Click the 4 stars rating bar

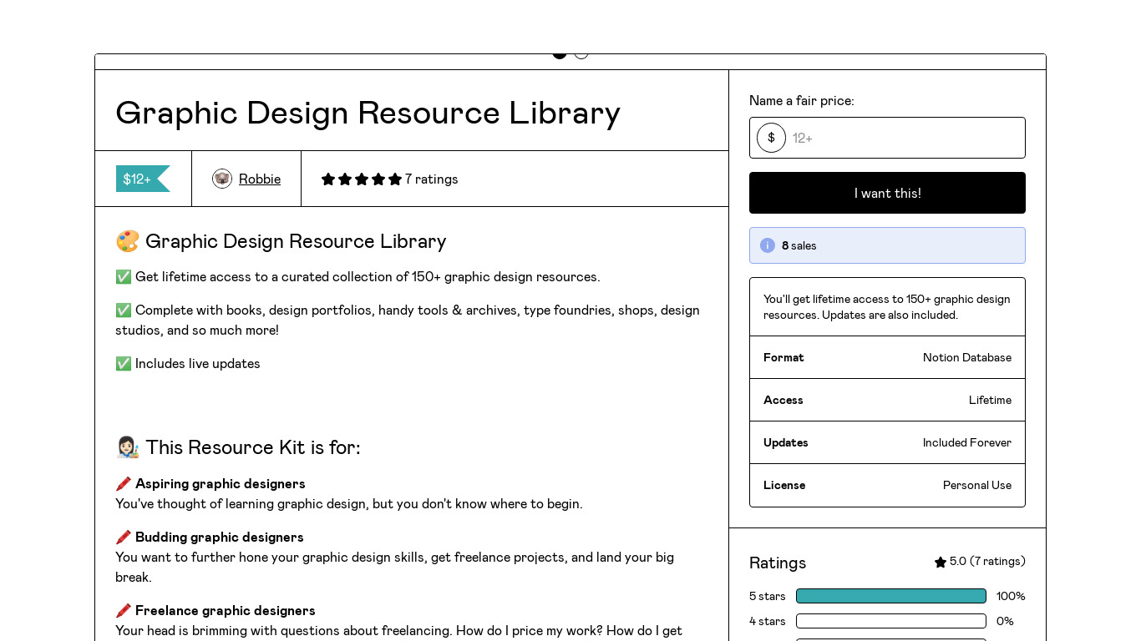890,621
